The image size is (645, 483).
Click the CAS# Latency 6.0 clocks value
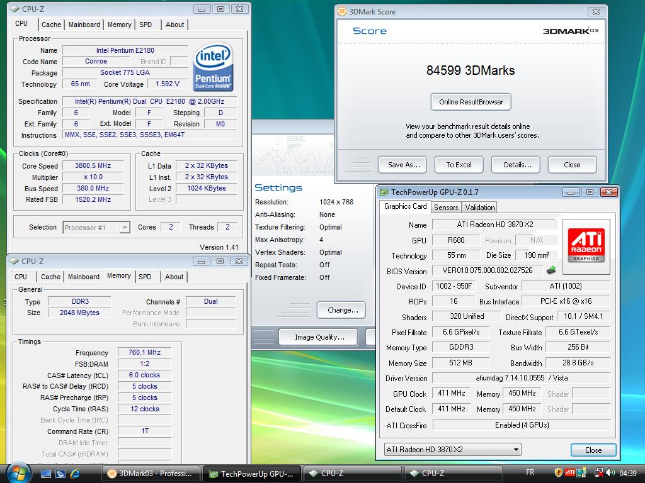click(144, 375)
